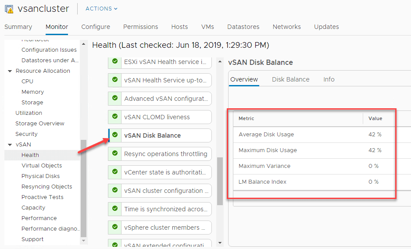Collapse the Resource Allocation tree section
Image resolution: width=411 pixels, height=249 pixels.
point(10,71)
